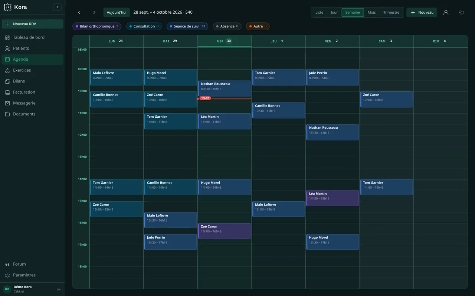The image size is (475, 296).
Task: Open Paramètres in the sidebar
Action: tap(33, 275)
